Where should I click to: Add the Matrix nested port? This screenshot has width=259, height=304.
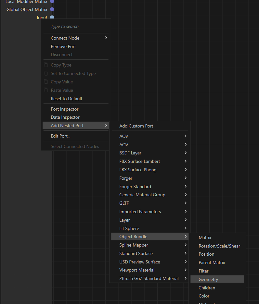pos(217,238)
